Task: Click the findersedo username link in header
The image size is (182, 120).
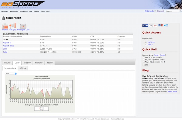Action: coord(149,11)
